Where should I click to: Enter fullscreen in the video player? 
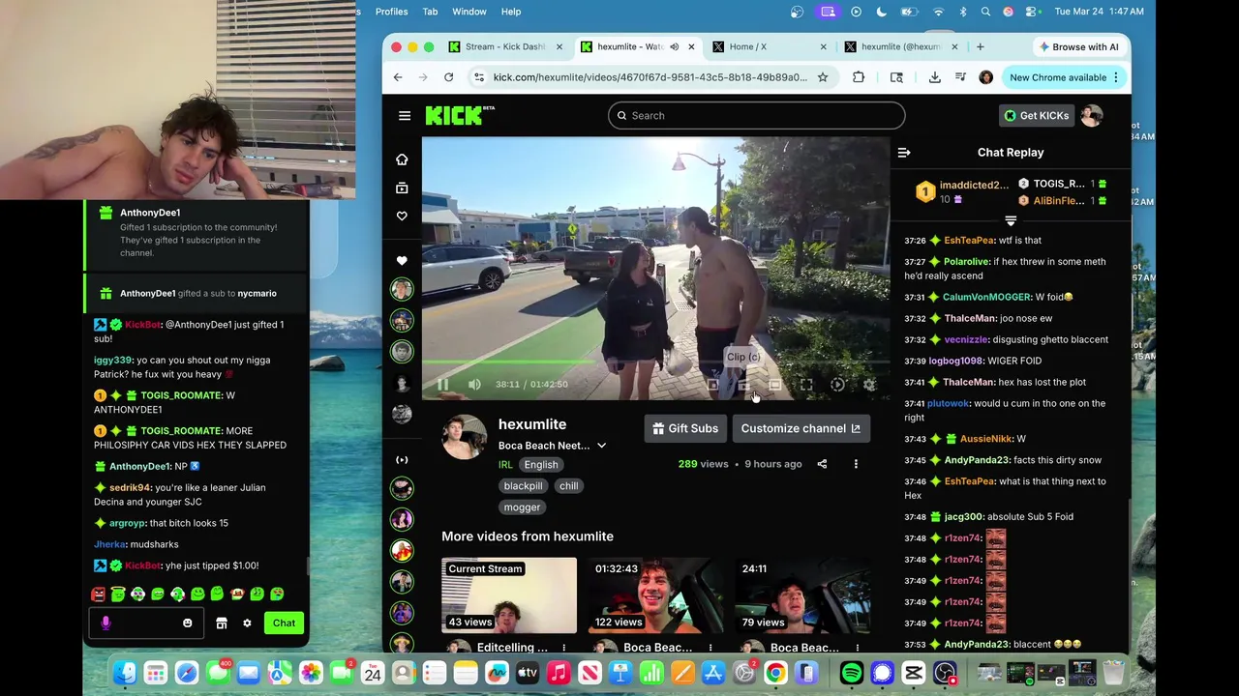806,384
